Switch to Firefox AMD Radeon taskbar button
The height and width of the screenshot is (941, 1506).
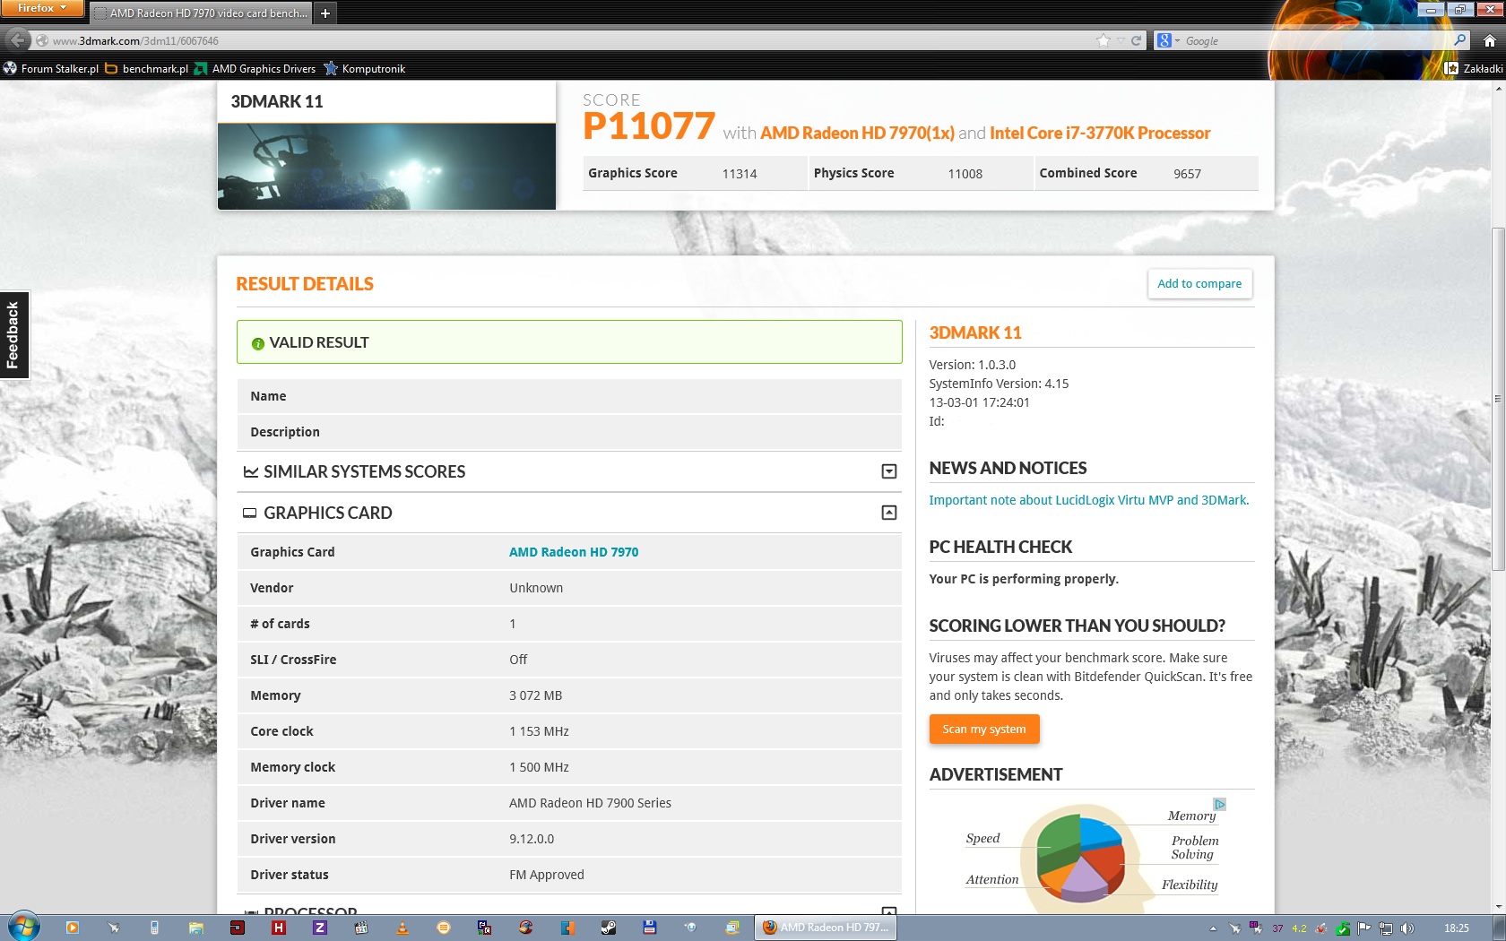coord(826,928)
